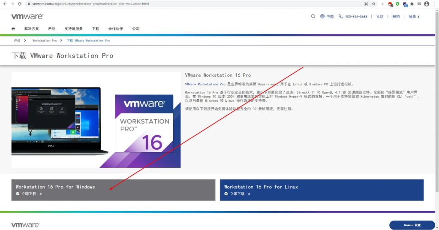Viewport: 439px width, 230px height.
Task: Click the phone icon beside 400-816-0688
Action: click(x=341, y=16)
